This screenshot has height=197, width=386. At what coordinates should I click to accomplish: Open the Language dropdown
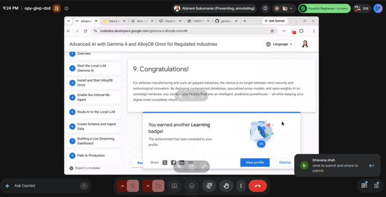[279, 44]
